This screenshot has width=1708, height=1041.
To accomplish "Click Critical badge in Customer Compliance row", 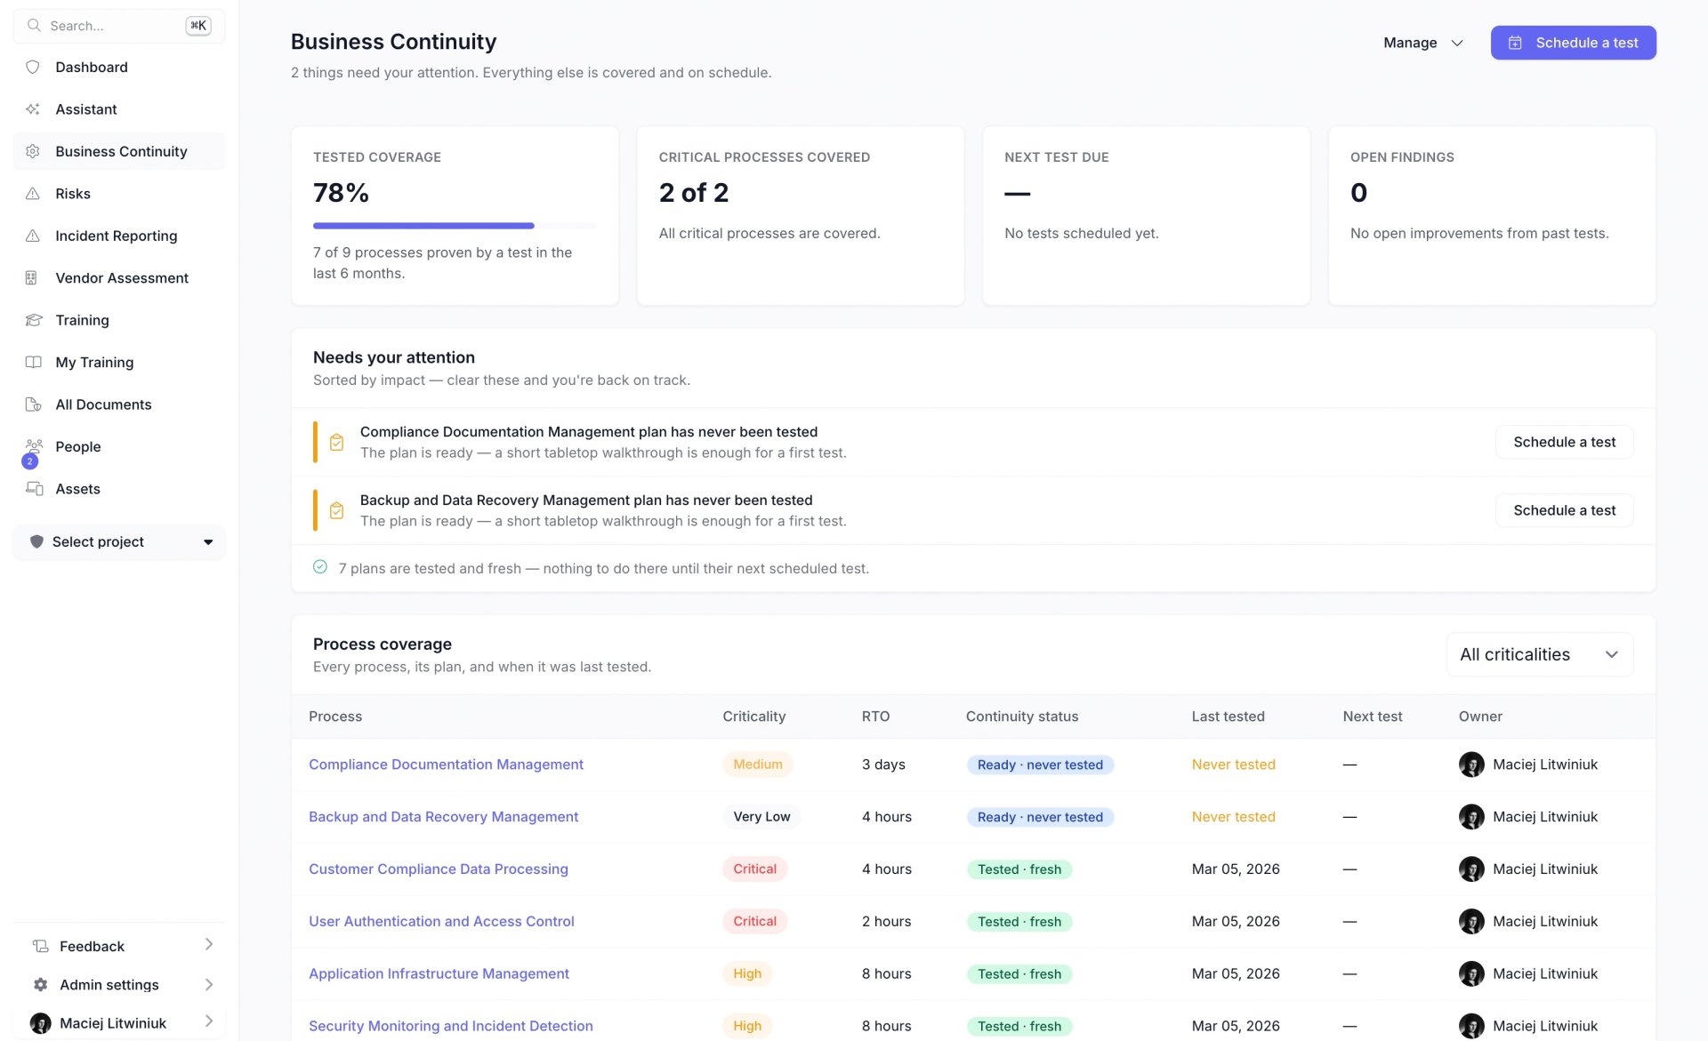I will (x=754, y=869).
